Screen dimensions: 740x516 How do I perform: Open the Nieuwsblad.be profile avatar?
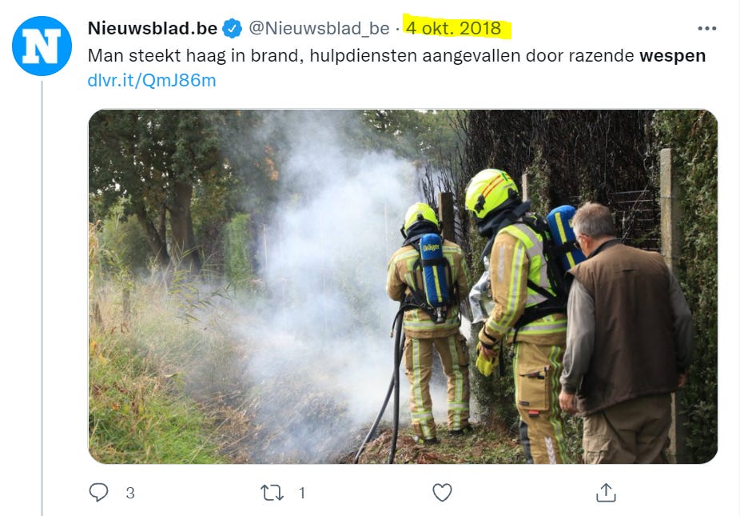(x=42, y=46)
